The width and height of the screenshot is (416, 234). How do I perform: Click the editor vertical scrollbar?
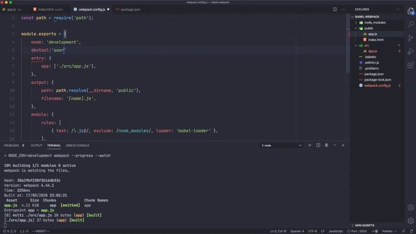click(348, 44)
